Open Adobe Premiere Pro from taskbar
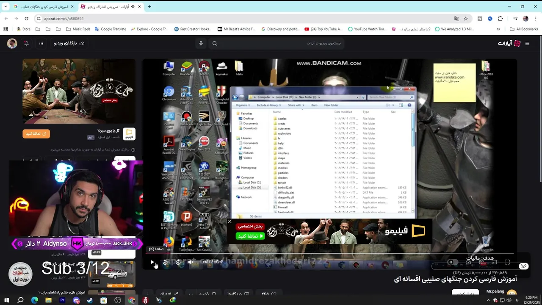Screen dimensions: 542x305 tap(62, 300)
